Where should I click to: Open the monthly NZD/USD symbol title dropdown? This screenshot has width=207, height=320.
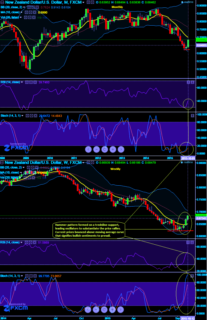83,2
